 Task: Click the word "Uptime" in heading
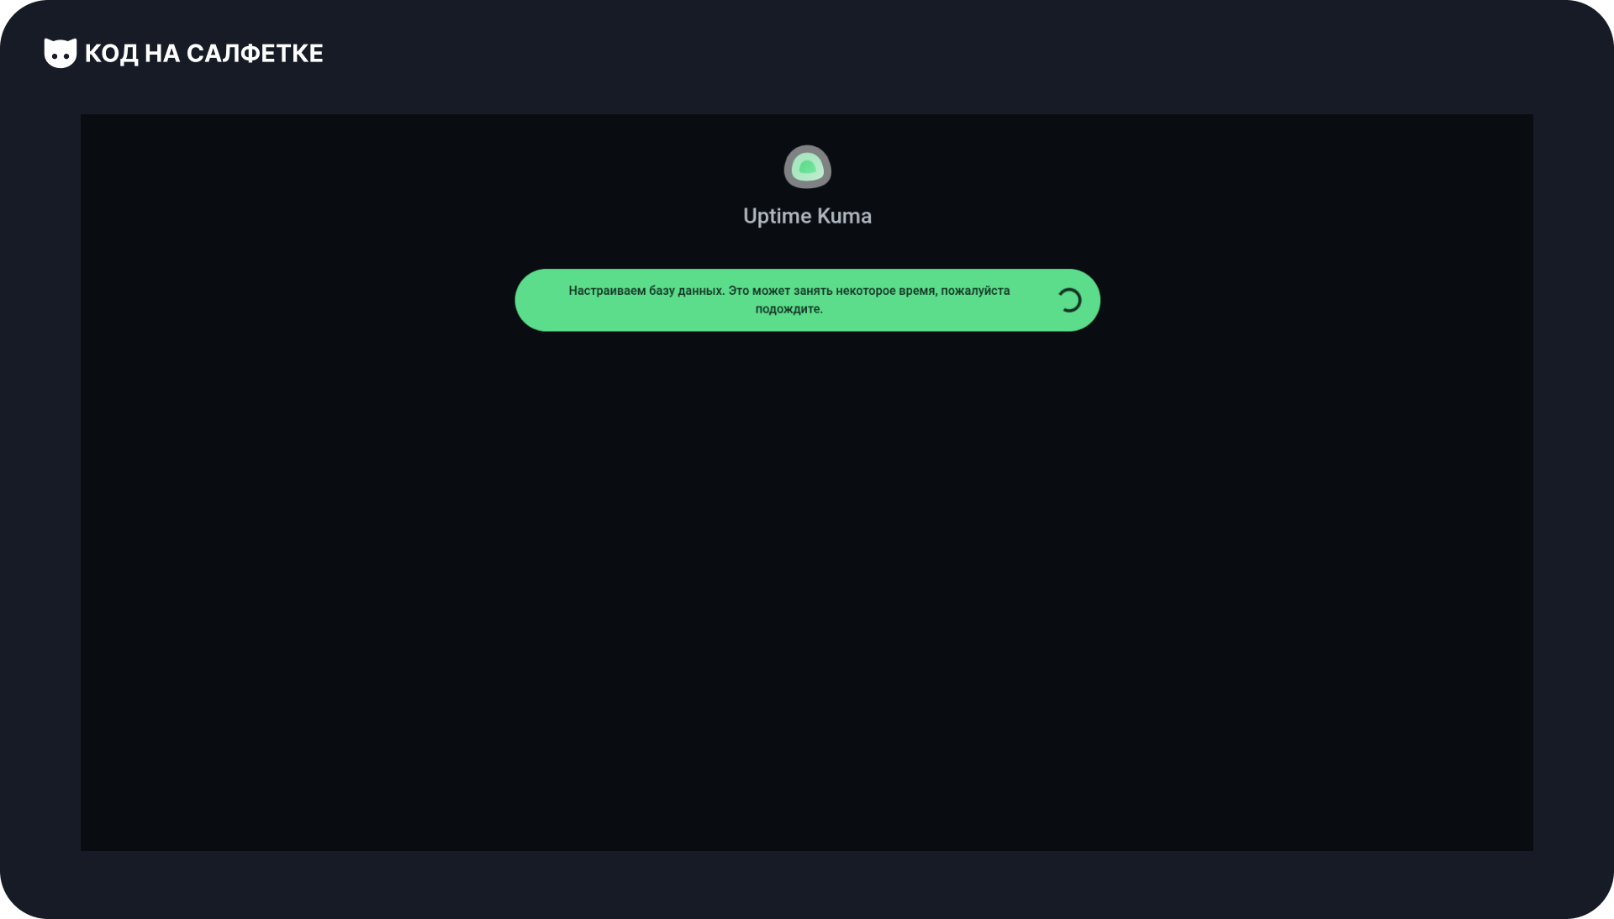(x=777, y=217)
